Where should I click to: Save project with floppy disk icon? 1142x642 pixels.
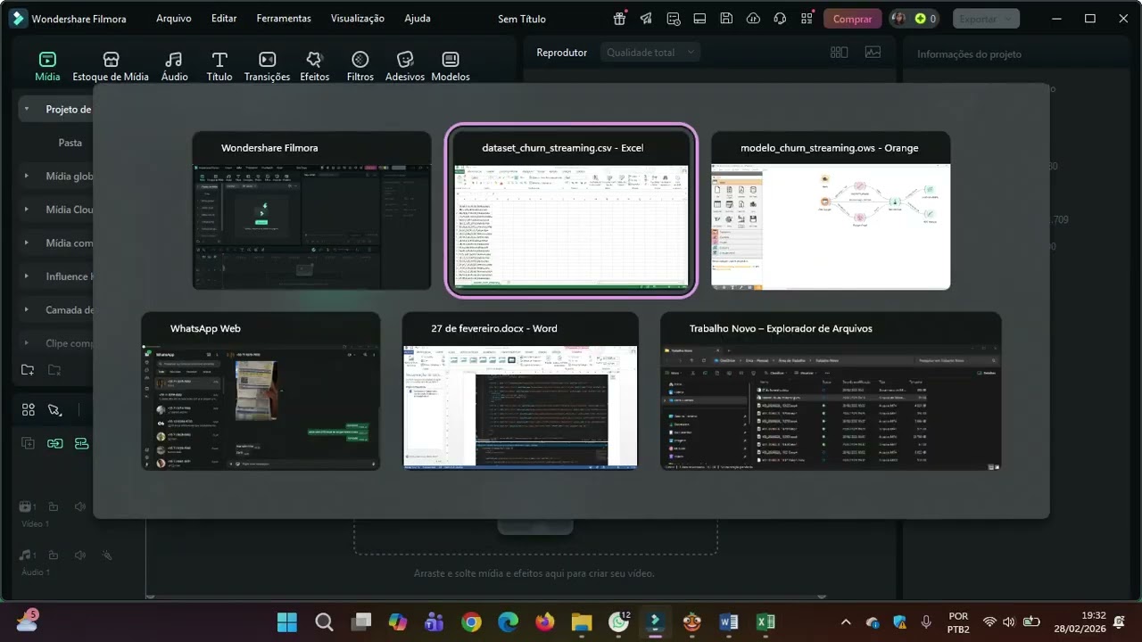click(726, 18)
